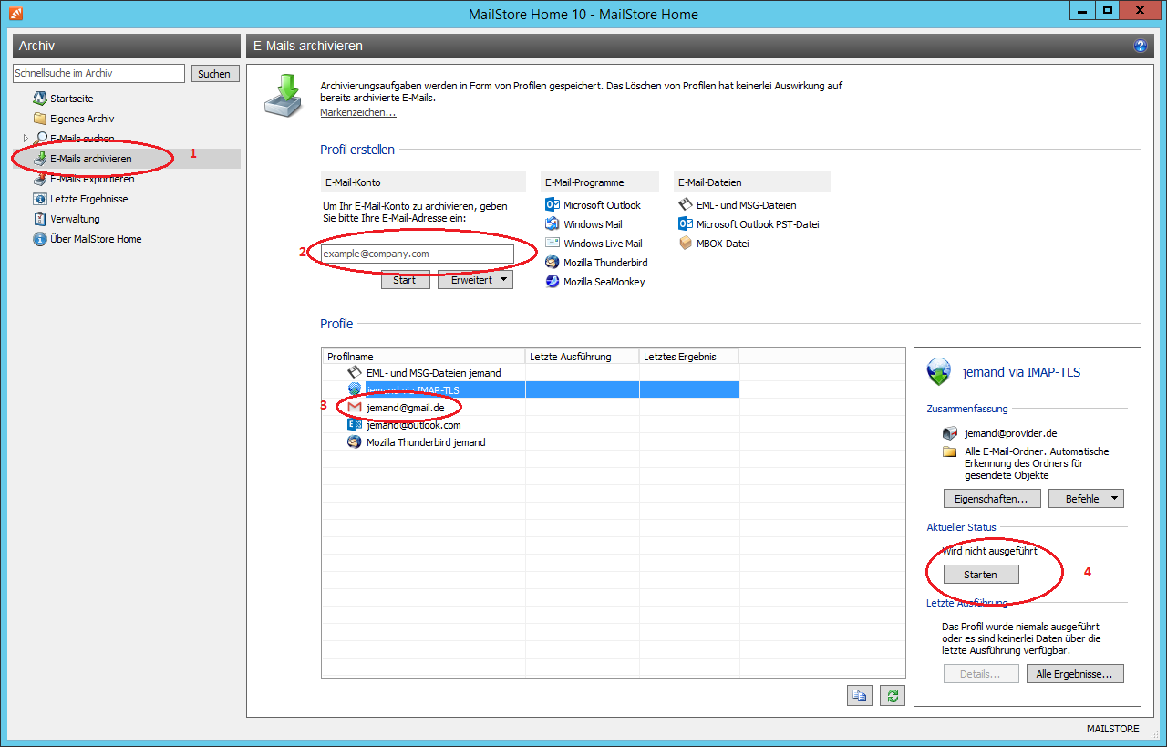
Task: Click the help question mark icon
Action: [x=1140, y=46]
